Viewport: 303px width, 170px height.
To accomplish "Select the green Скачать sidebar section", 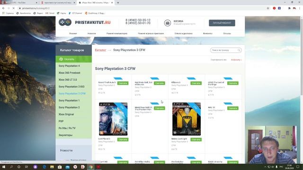I will 74,59.
